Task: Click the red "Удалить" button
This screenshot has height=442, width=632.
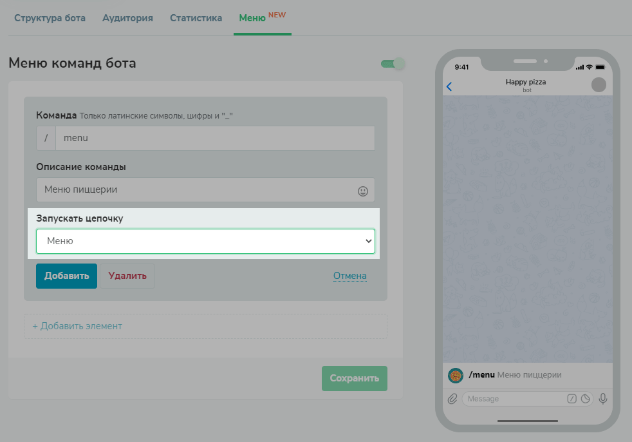Action: tap(127, 276)
